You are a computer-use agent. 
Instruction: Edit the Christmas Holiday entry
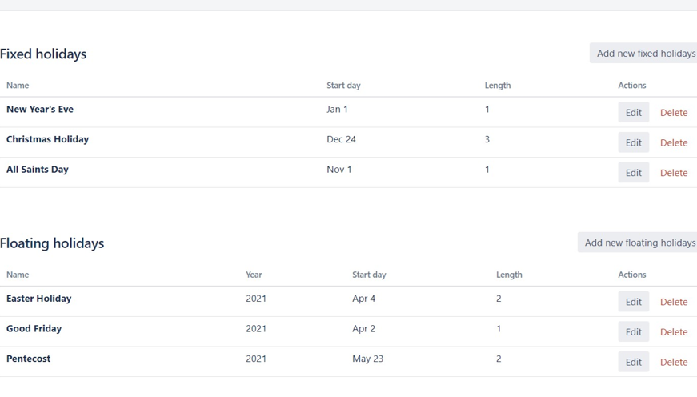pyautogui.click(x=633, y=142)
